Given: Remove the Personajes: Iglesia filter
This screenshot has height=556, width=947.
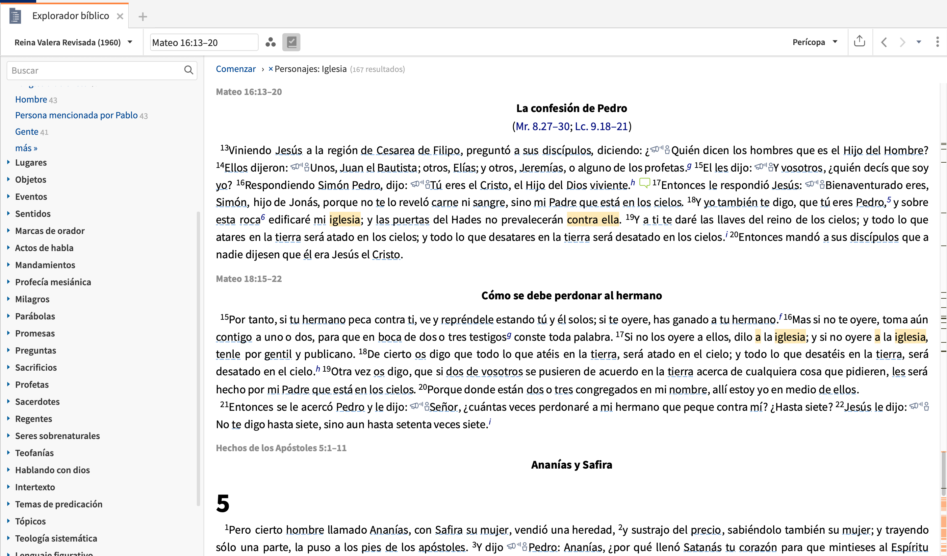Looking at the screenshot, I should click(x=270, y=69).
